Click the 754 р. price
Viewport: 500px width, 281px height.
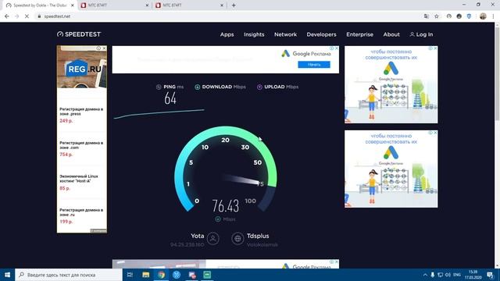click(x=66, y=155)
